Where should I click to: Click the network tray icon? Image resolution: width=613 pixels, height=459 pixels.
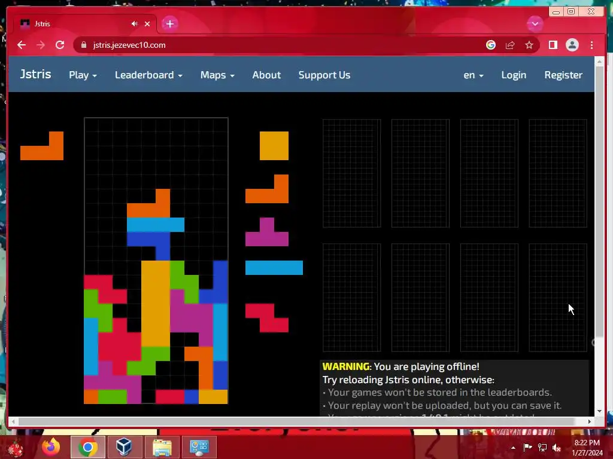coord(542,447)
